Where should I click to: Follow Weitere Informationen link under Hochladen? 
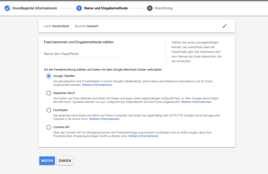[104, 119]
